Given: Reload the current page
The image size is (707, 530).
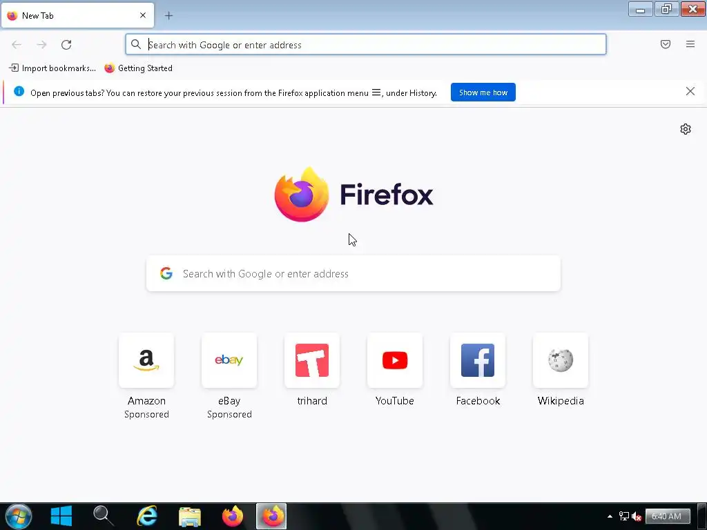Looking at the screenshot, I should tap(66, 45).
